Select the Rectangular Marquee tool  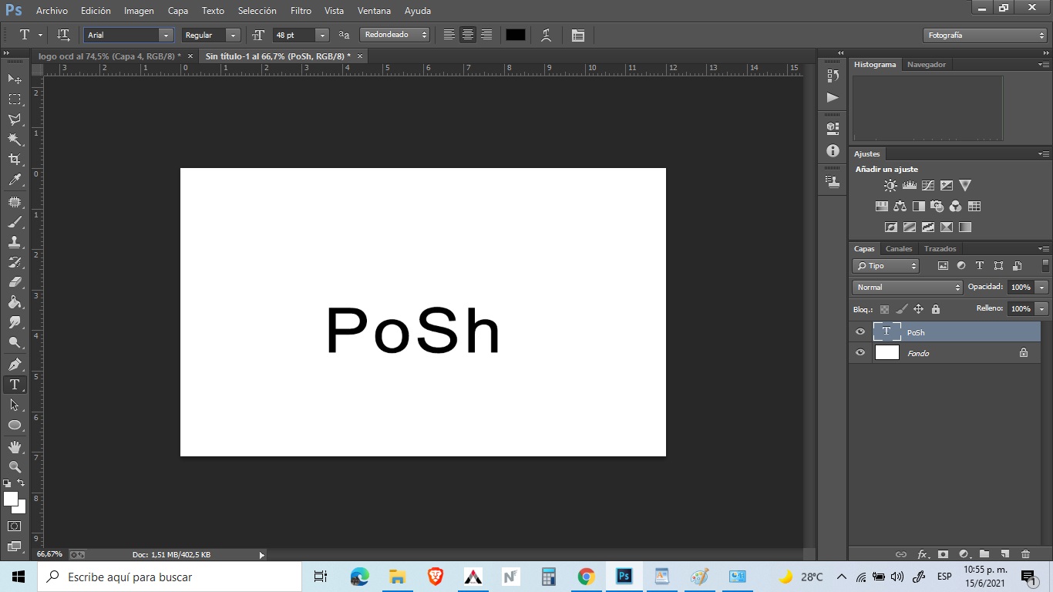[x=15, y=99]
